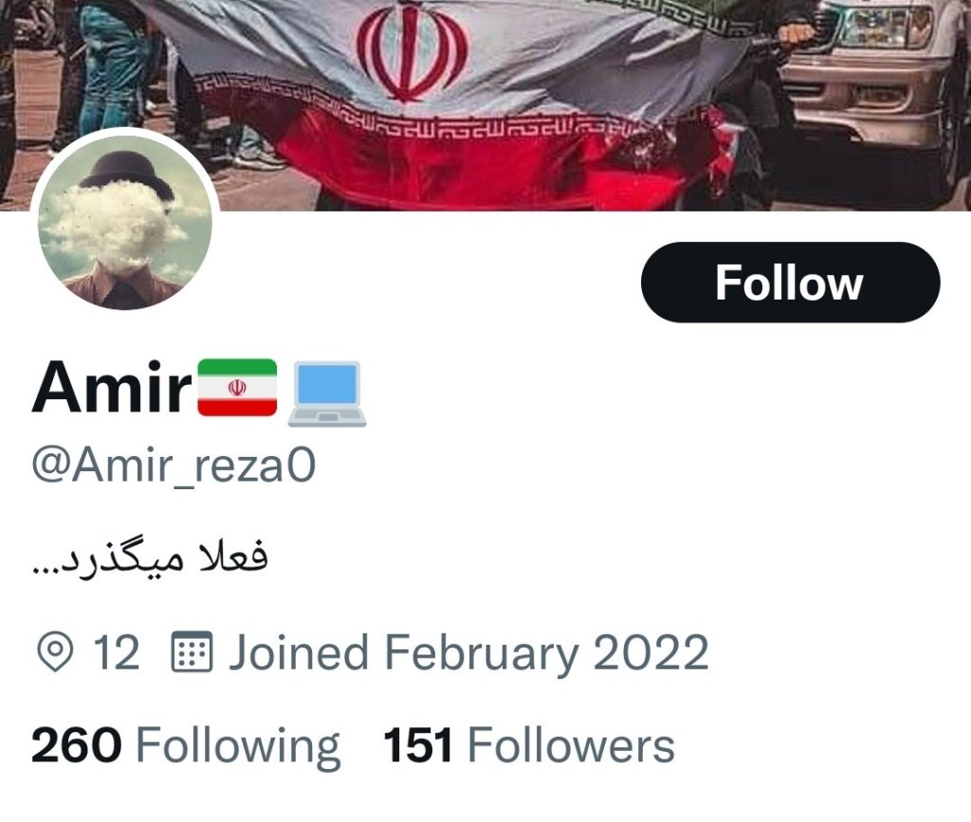Image resolution: width=971 pixels, height=822 pixels.
Task: Click the laptop emoji in display name
Action: pyautogui.click(x=327, y=393)
